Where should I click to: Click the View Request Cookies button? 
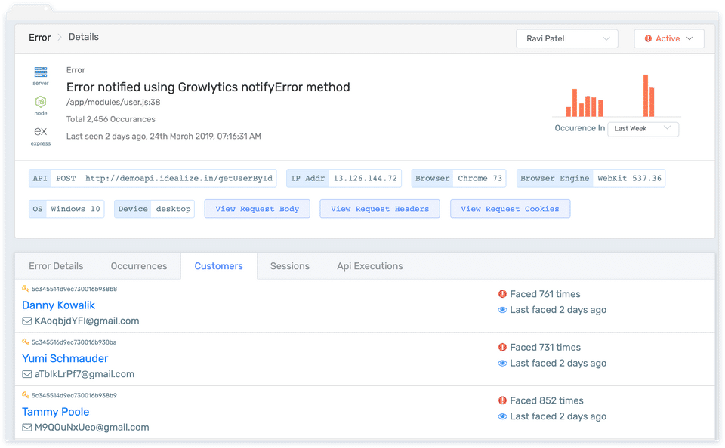coord(510,209)
